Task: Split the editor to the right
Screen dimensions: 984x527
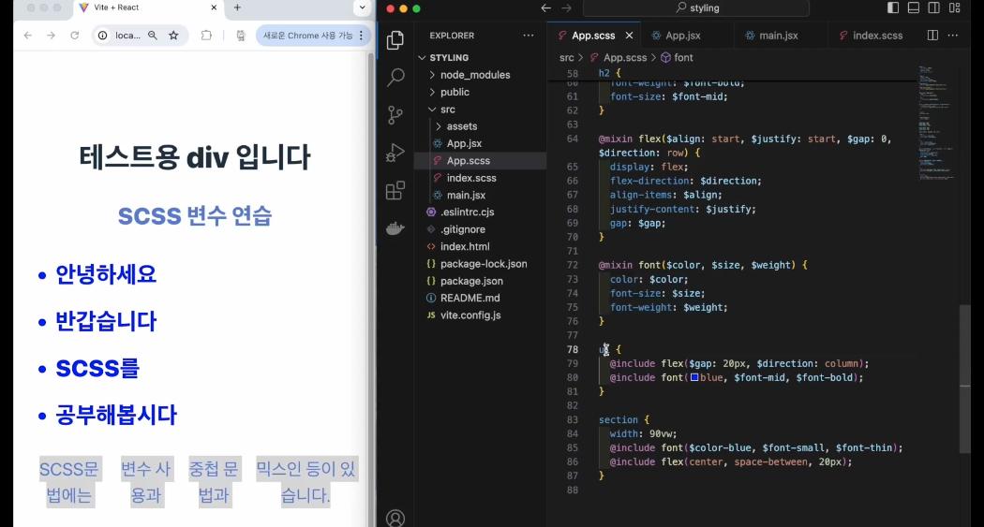Action: (932, 35)
